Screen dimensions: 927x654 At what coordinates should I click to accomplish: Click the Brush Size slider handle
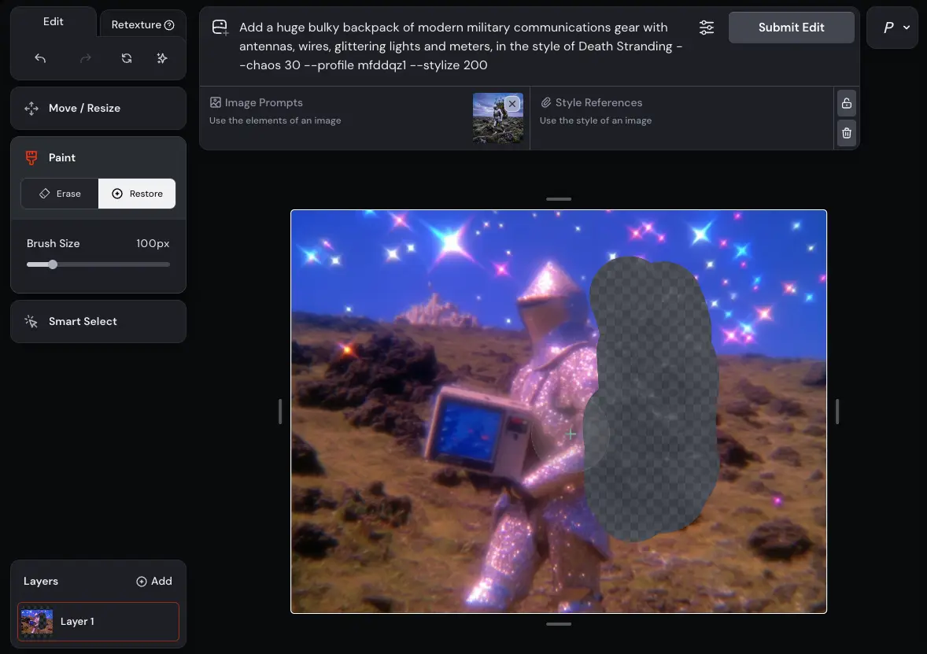(x=53, y=264)
